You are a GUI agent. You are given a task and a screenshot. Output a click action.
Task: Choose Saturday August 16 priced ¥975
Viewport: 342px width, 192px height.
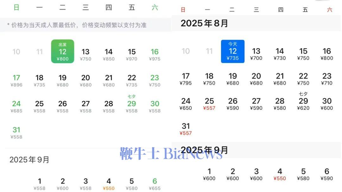coord(155,54)
